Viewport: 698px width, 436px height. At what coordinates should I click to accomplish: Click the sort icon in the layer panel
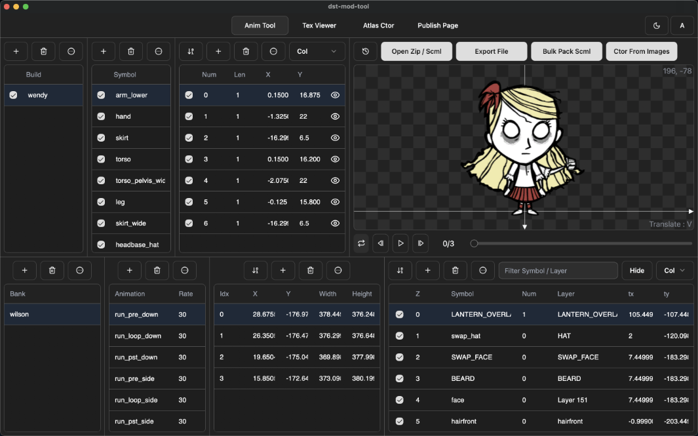400,270
